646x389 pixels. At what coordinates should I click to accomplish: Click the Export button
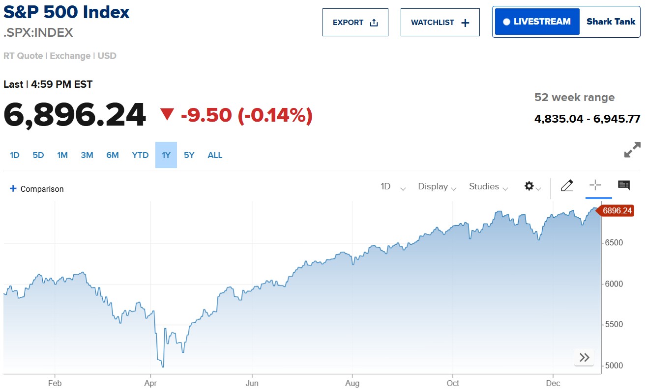tap(355, 23)
